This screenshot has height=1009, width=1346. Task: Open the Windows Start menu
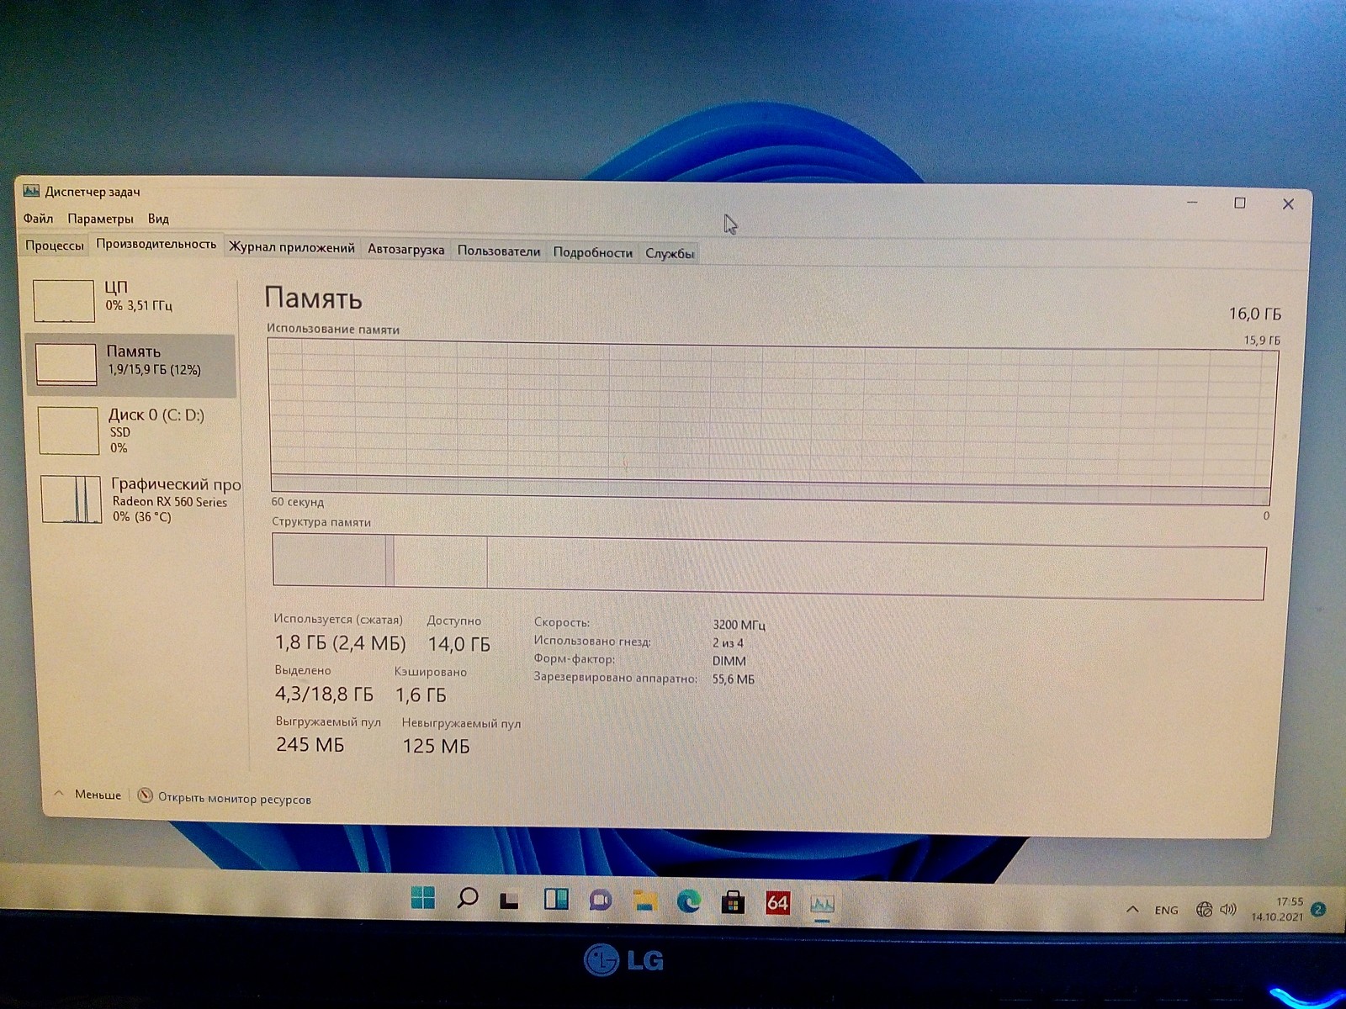coord(423,898)
